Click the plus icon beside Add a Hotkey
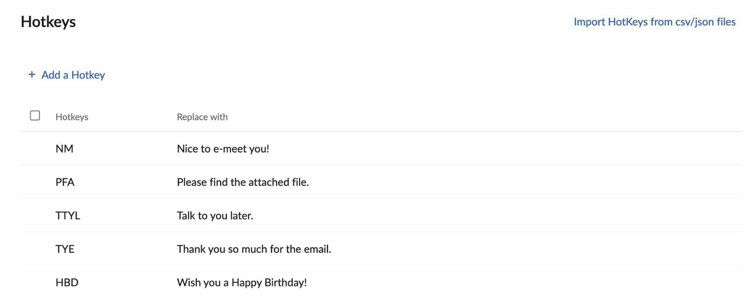 (31, 74)
